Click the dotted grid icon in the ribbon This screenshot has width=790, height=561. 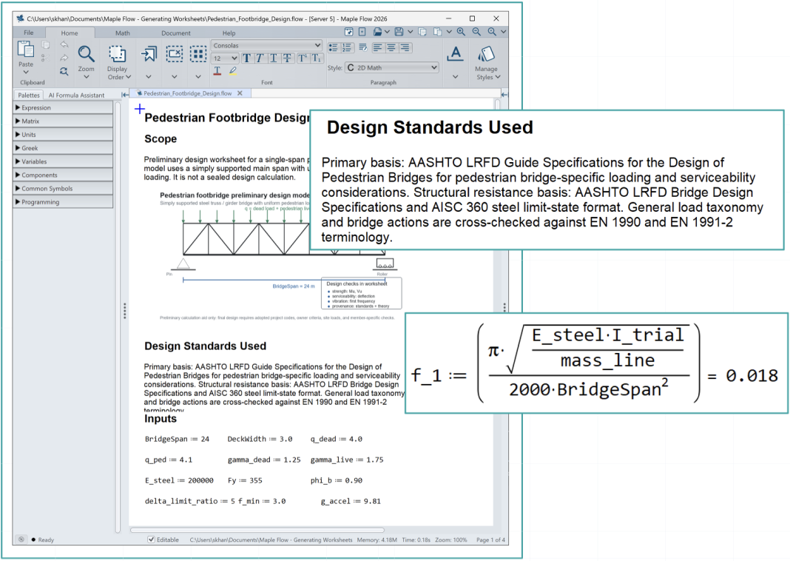(x=198, y=54)
